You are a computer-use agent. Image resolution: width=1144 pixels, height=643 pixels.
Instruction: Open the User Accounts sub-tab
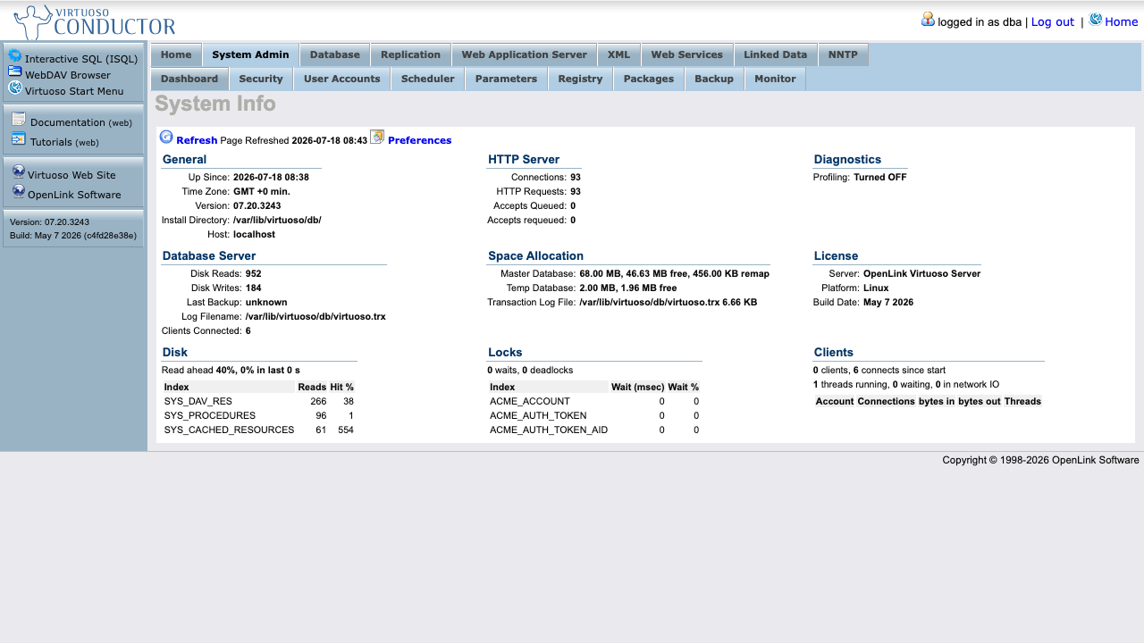pyautogui.click(x=342, y=79)
